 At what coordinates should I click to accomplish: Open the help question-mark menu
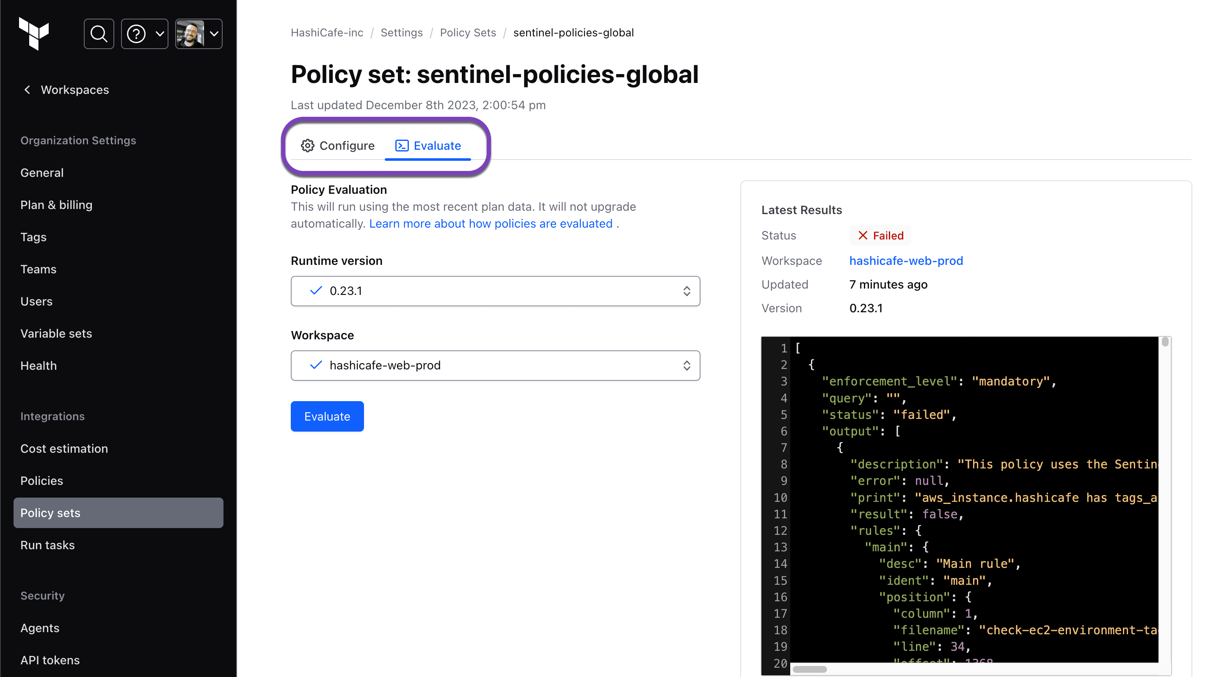136,33
